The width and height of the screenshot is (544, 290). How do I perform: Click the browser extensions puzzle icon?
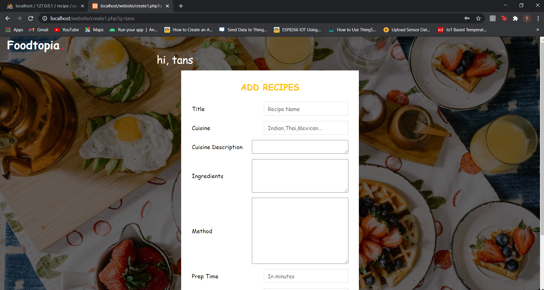click(516, 18)
